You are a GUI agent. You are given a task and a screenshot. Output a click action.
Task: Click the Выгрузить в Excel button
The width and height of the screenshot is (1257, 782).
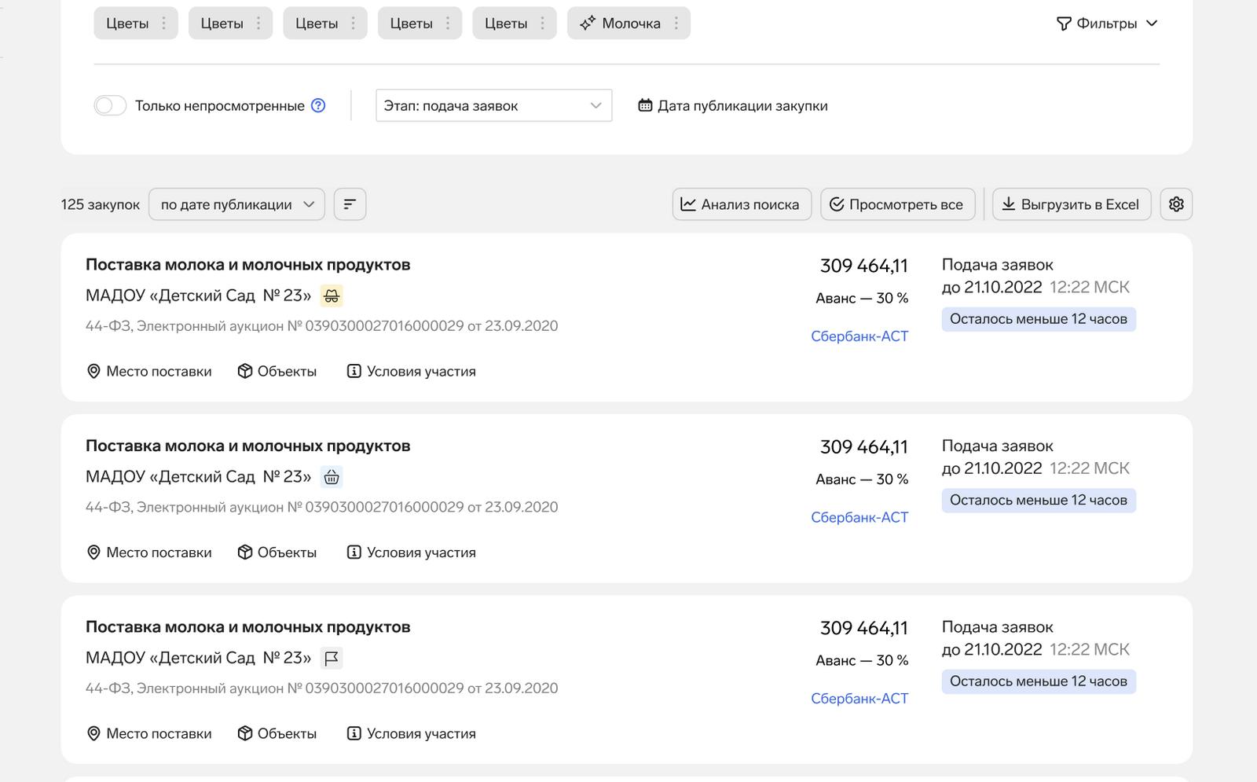click(x=1072, y=204)
